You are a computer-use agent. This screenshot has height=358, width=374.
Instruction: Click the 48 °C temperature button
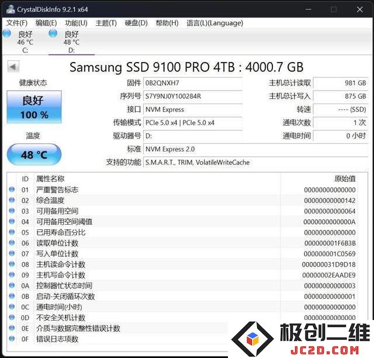pyautogui.click(x=34, y=154)
